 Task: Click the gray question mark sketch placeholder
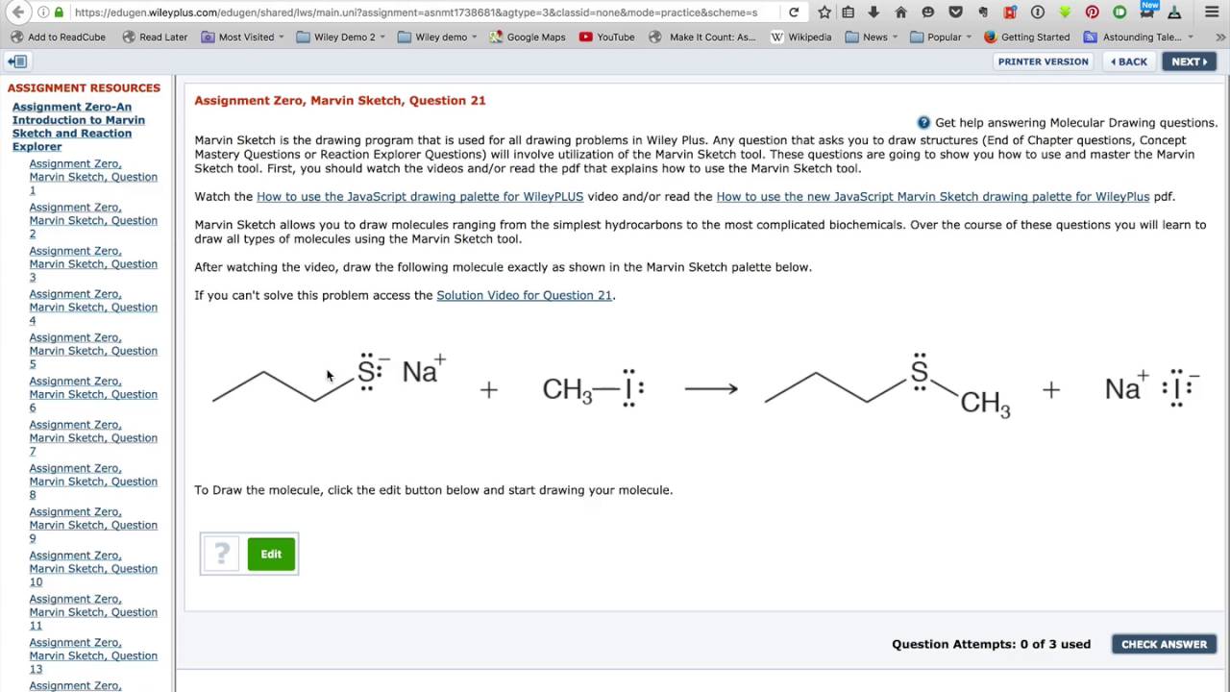(222, 554)
